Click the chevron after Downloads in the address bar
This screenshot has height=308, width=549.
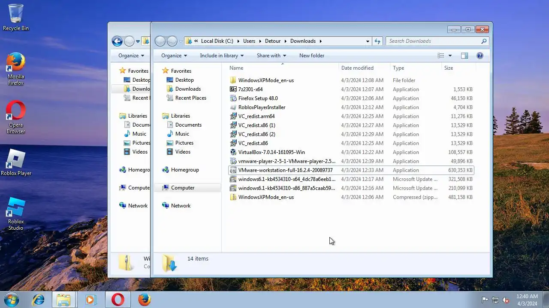(x=320, y=41)
